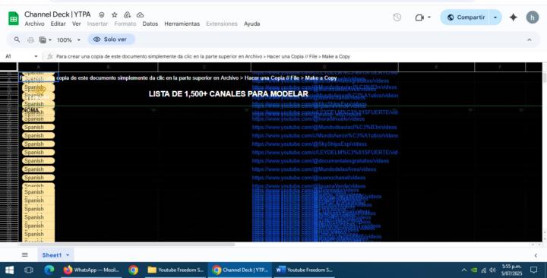The width and height of the screenshot is (547, 278).
Task: Click the taskbar clock showing 5:55 p.m.
Action: coord(511,270)
